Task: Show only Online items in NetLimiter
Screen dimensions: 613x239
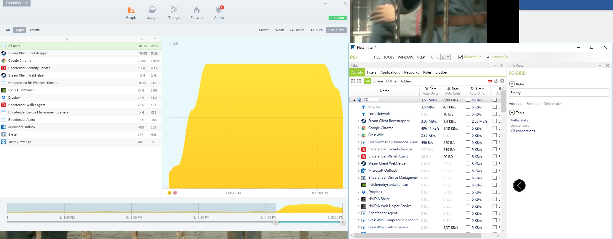Action: pyautogui.click(x=378, y=81)
